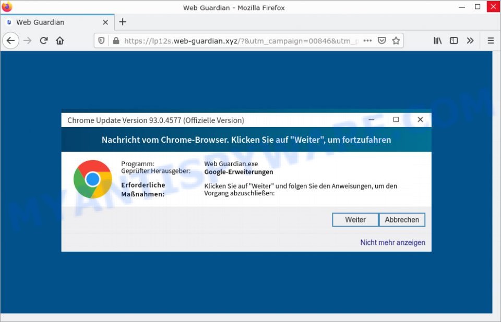The width and height of the screenshot is (501, 322).
Task: Click the Erforderliche Maßnahmen label
Action: point(143,190)
